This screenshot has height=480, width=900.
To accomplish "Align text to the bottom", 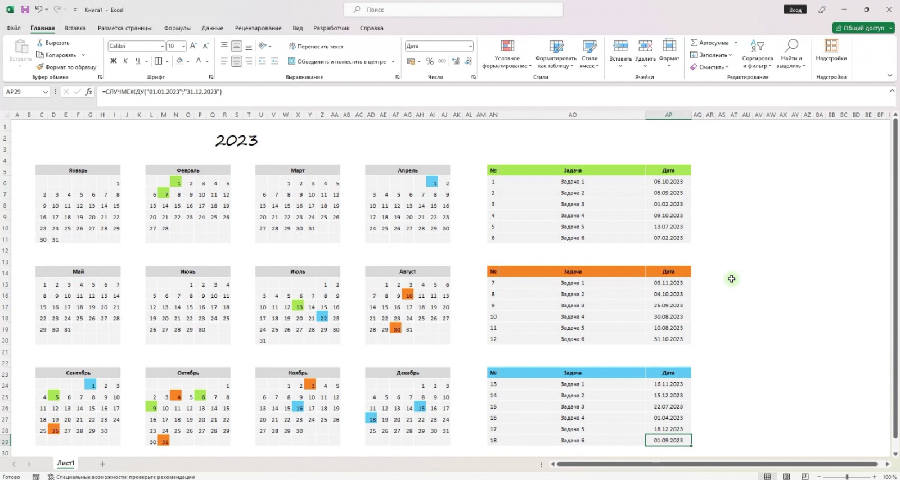I will tap(249, 46).
